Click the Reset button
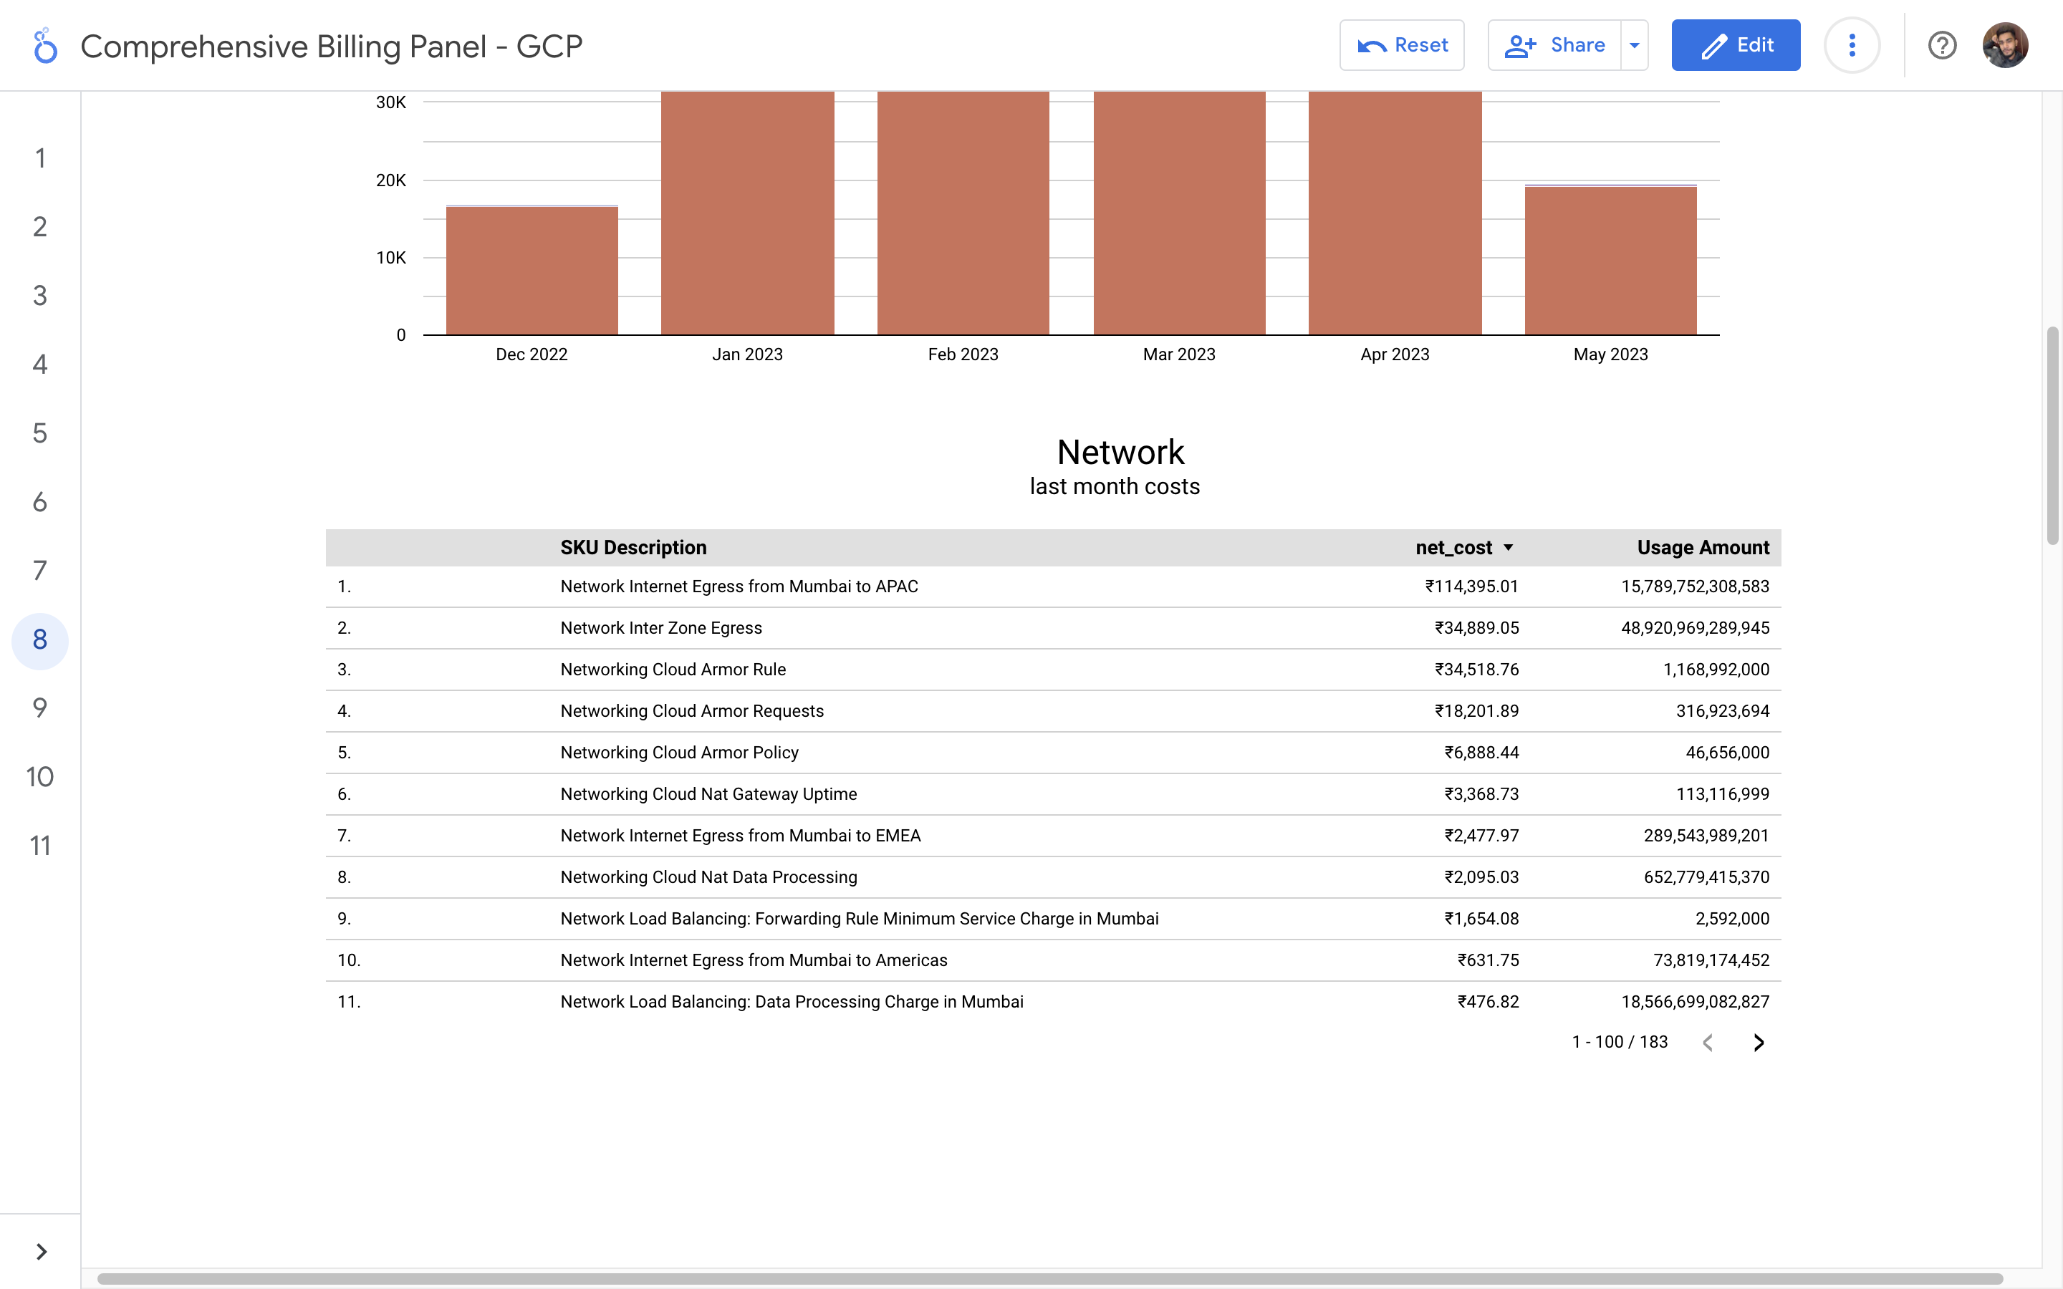The width and height of the screenshot is (2063, 1289). coord(1401,45)
